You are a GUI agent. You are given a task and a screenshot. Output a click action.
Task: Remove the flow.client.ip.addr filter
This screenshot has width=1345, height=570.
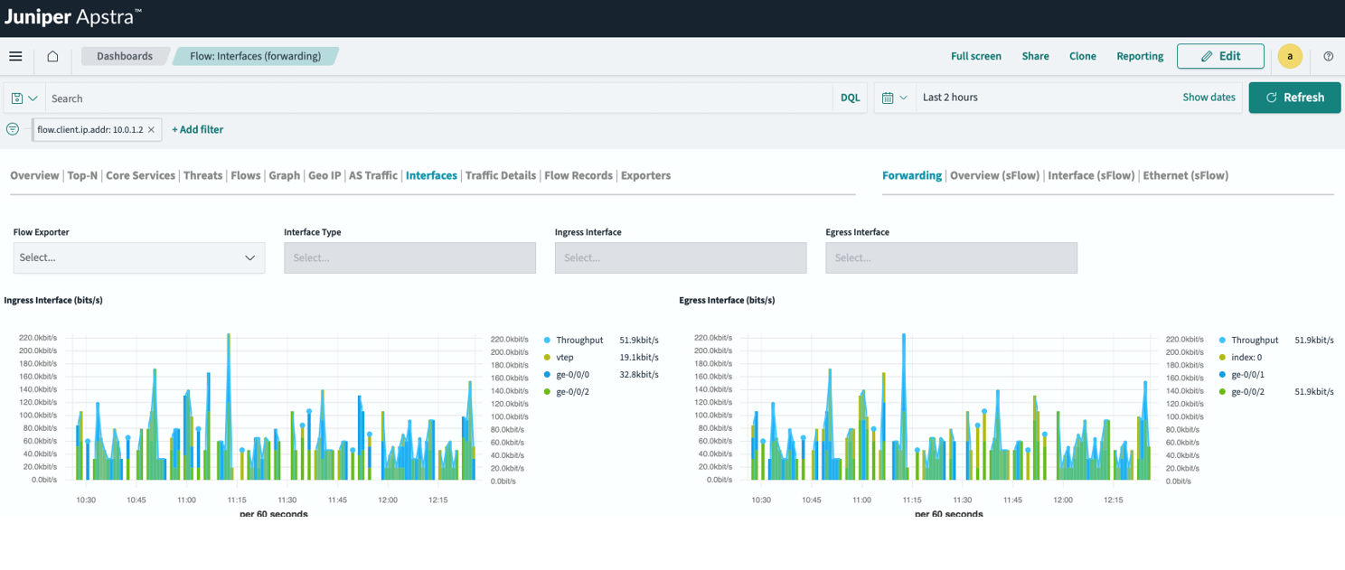click(x=152, y=130)
